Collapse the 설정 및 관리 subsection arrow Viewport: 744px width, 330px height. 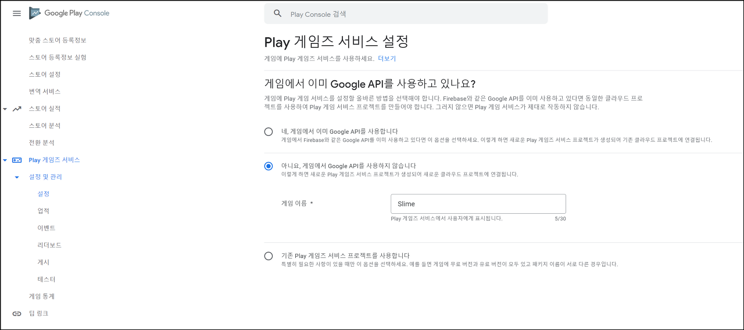point(17,177)
